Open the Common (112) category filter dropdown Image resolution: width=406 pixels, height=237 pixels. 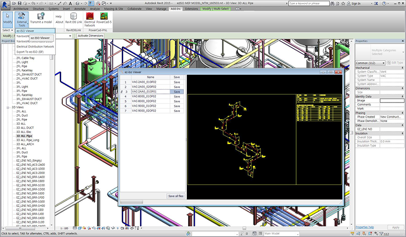[371, 63]
